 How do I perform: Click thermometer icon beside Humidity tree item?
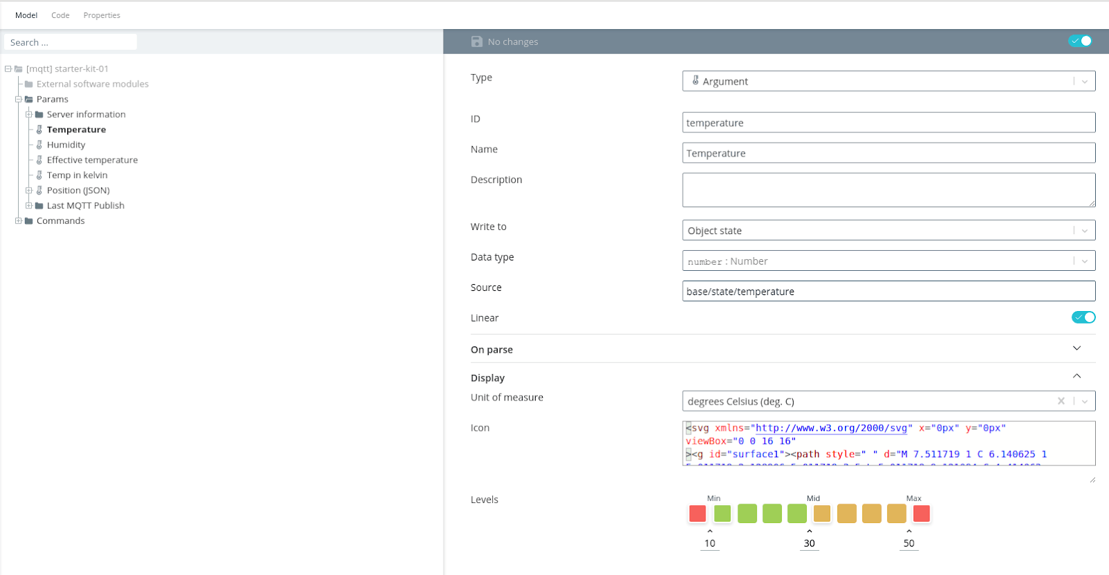40,145
